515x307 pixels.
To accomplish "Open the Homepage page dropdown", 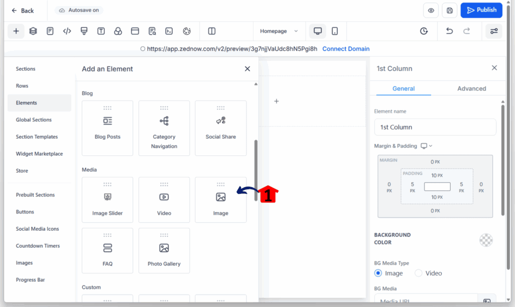I will coord(279,31).
